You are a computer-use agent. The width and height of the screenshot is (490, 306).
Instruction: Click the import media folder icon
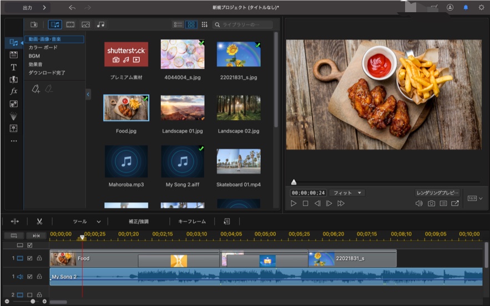pyautogui.click(x=34, y=24)
